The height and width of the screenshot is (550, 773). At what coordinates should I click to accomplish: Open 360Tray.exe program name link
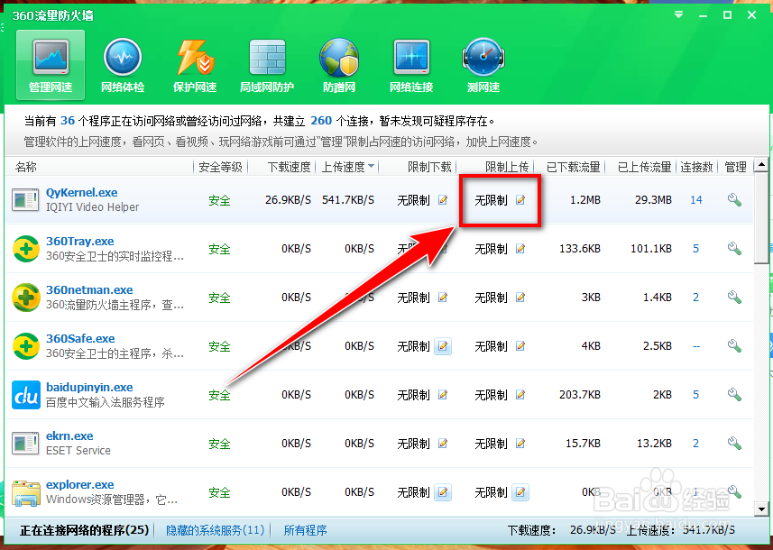click(80, 242)
